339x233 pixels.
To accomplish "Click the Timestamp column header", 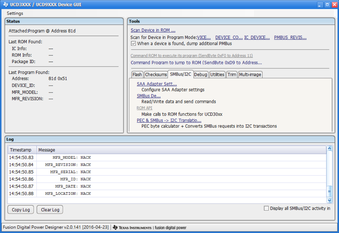I will coord(22,150).
